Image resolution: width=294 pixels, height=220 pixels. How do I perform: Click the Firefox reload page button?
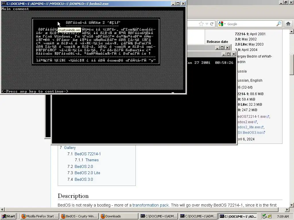[x=212, y=24]
